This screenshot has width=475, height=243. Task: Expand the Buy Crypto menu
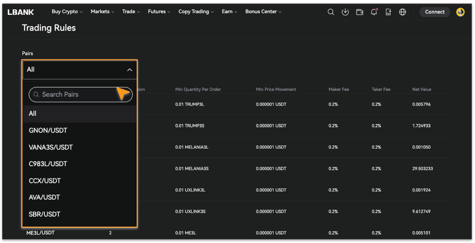67,12
